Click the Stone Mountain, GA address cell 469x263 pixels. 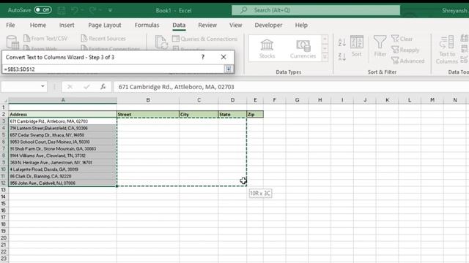63,149
